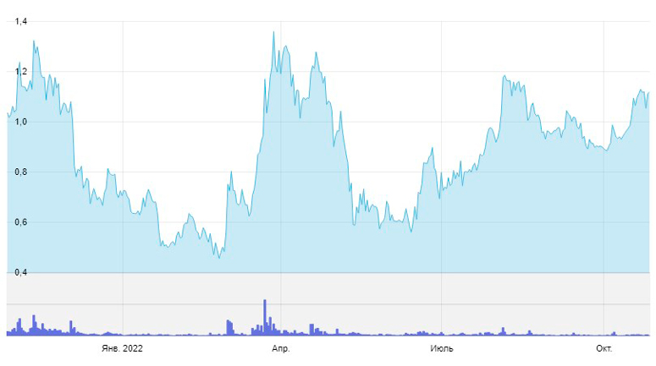Click the price peak between Июль and Окт.
The image size is (656, 366).
pyautogui.click(x=504, y=76)
